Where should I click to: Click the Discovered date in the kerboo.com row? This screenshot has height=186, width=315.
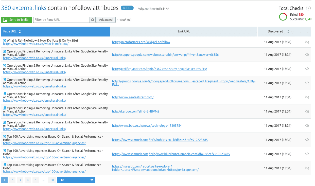point(278,111)
